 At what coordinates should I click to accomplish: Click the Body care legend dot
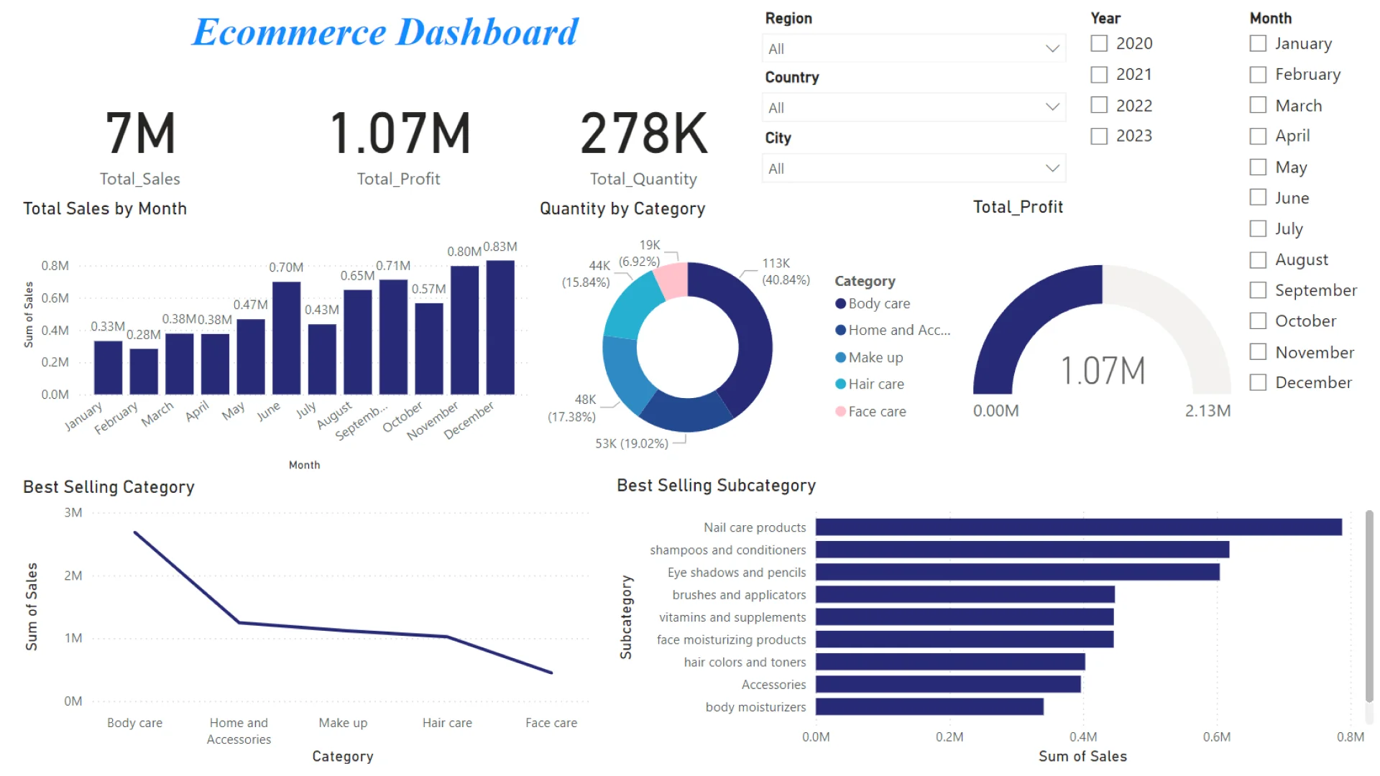point(840,303)
